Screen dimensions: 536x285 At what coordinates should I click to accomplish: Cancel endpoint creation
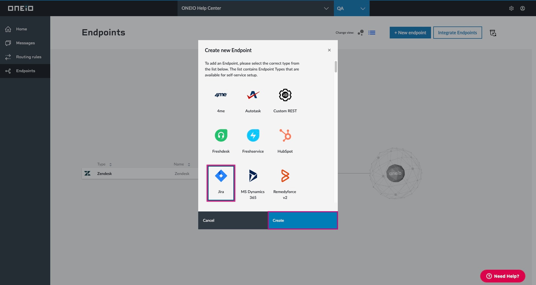tap(233, 220)
